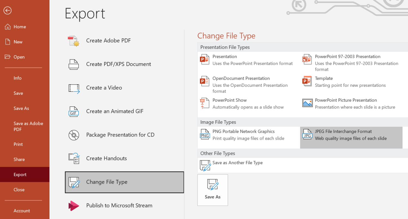Click the back arrow icon
The image size is (408, 219).
[7, 11]
